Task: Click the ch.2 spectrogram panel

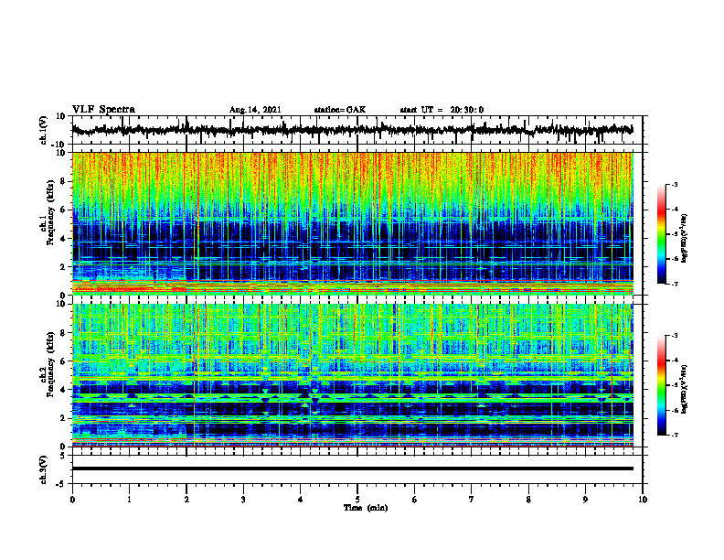Action: point(352,375)
